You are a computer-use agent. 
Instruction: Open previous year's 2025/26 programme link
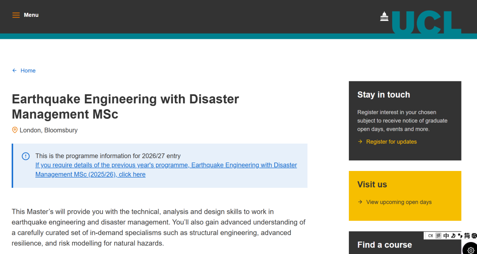[166, 170]
